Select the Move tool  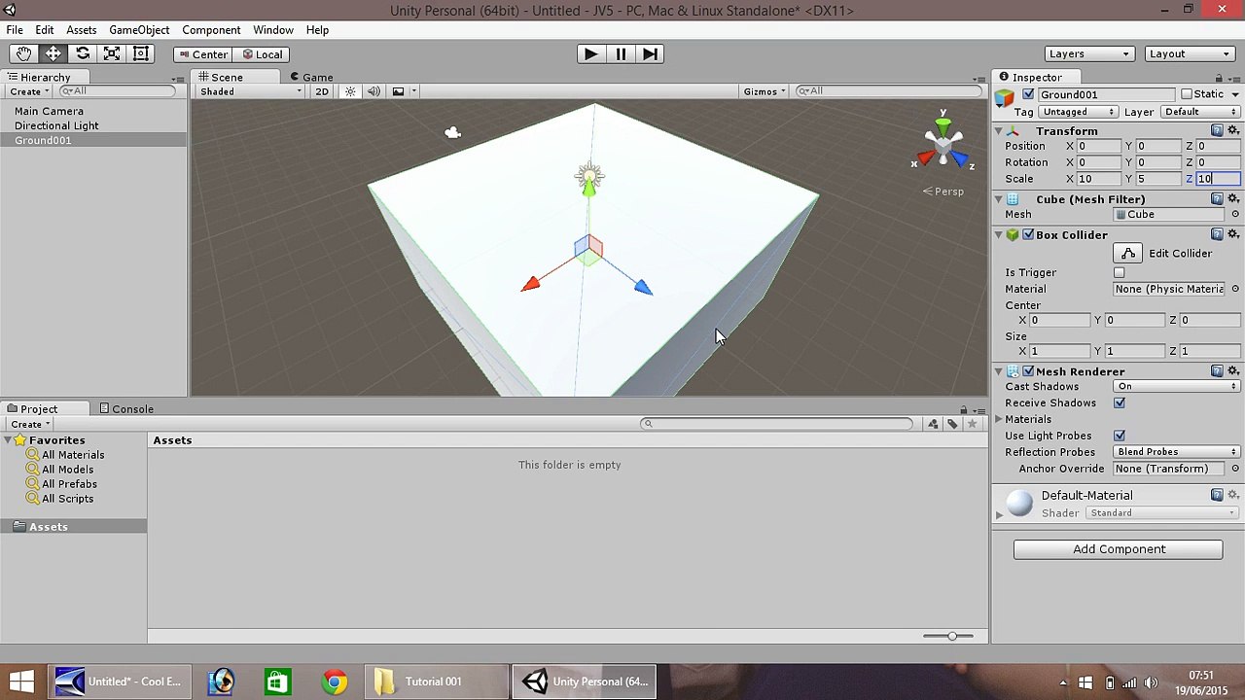pyautogui.click(x=53, y=54)
